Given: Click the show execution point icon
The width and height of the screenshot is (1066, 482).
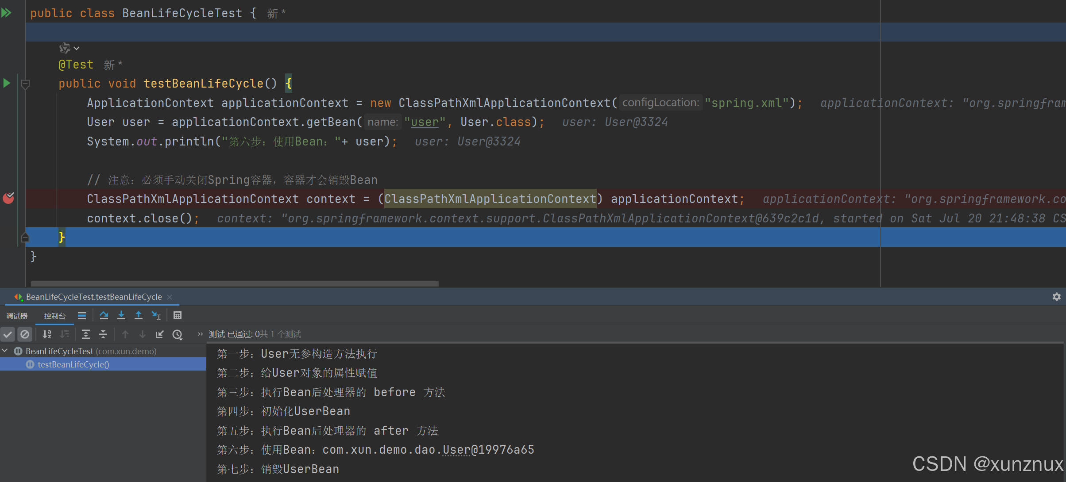Looking at the screenshot, I should pyautogui.click(x=82, y=316).
